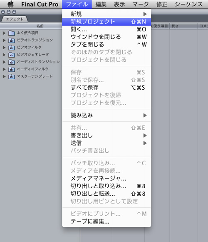Choose 切り出しと転送...
Screen dimensions: 208x242
click(x=106, y=194)
